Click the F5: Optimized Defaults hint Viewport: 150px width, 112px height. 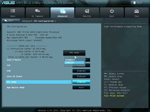(x=117, y=90)
